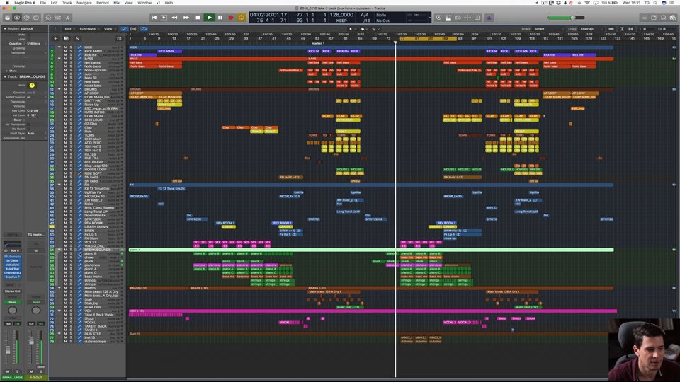Image resolution: width=680 pixels, height=382 pixels.
Task: Toggle the purple metronome button
Action: (489, 18)
